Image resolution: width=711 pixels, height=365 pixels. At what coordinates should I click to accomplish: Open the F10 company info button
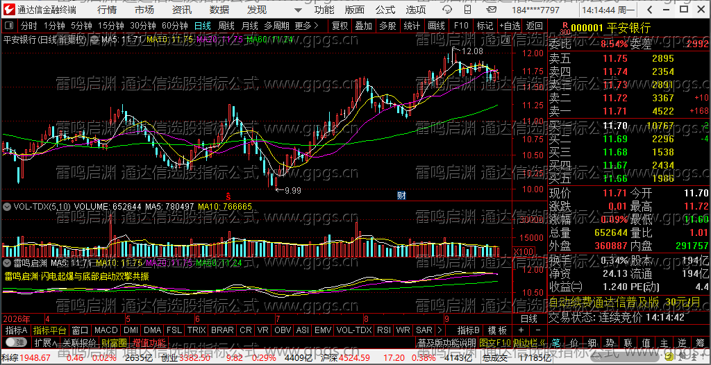pyautogui.click(x=461, y=26)
